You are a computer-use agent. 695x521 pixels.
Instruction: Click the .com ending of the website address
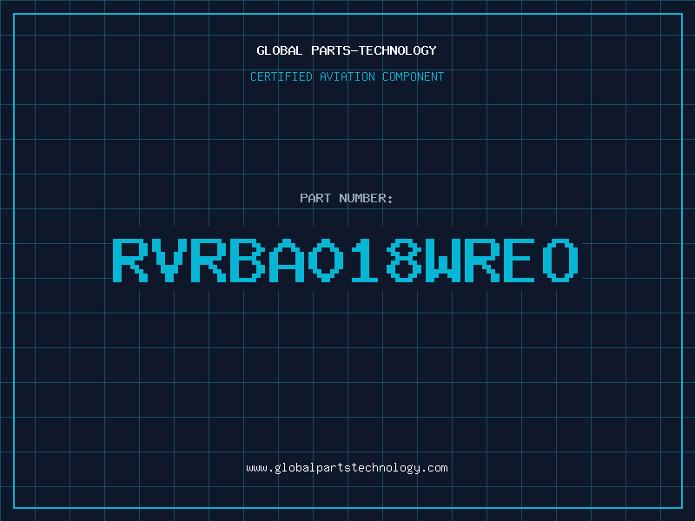tap(434, 468)
